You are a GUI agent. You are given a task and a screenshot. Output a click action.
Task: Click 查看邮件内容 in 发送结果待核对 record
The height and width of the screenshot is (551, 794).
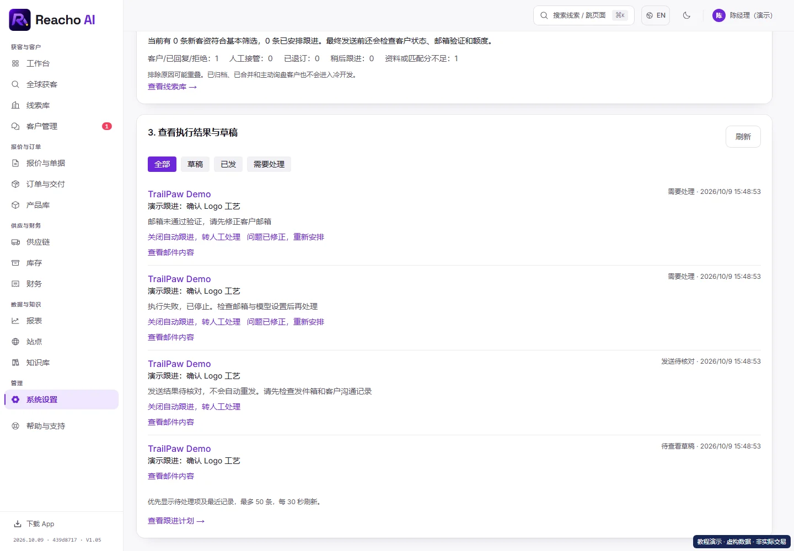(x=171, y=422)
